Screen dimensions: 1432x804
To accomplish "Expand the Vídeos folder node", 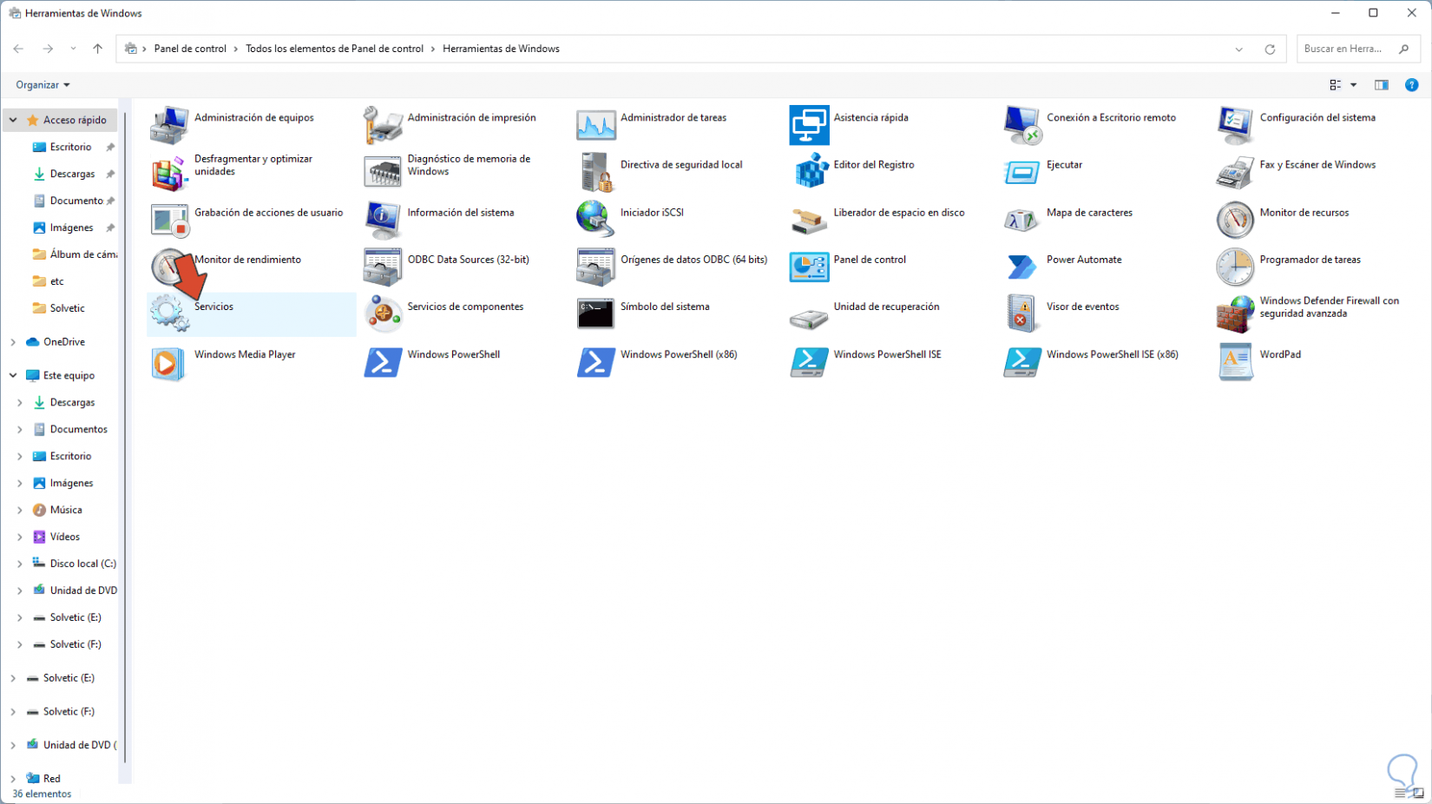I will [20, 537].
